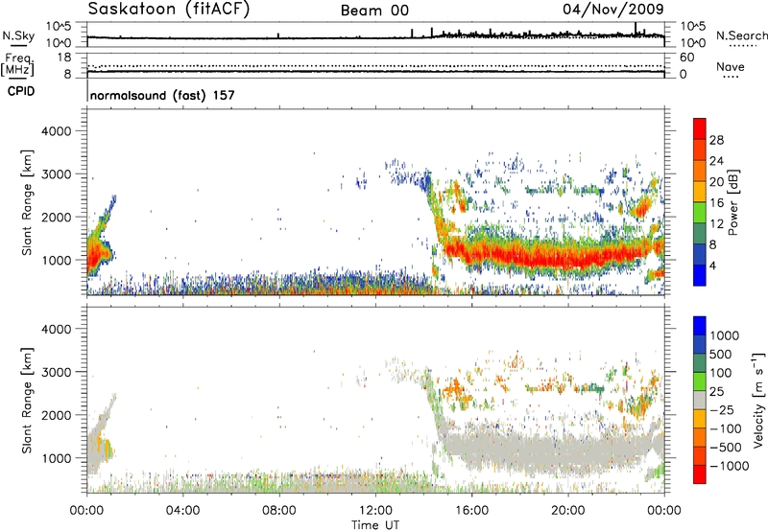Pick the light green segment of velocity colorbar
The width and height of the screenshot is (768, 531).
(x=700, y=381)
